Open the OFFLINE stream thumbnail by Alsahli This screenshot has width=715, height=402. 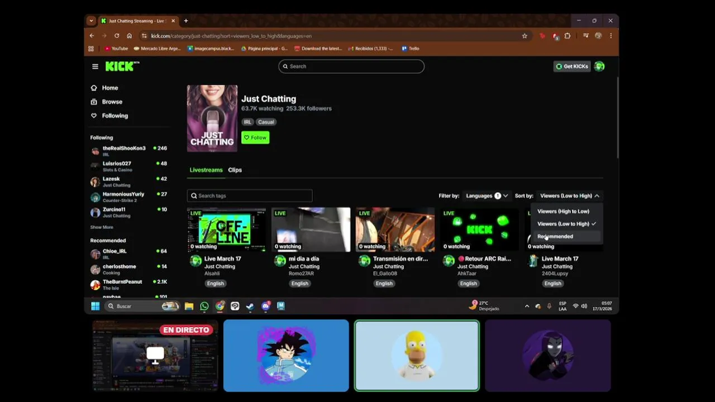[x=227, y=229]
